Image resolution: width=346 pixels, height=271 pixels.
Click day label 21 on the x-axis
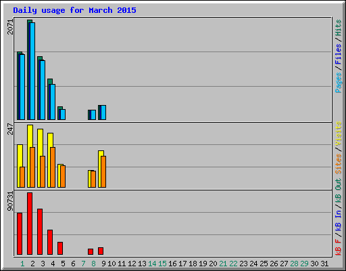tap(223, 264)
